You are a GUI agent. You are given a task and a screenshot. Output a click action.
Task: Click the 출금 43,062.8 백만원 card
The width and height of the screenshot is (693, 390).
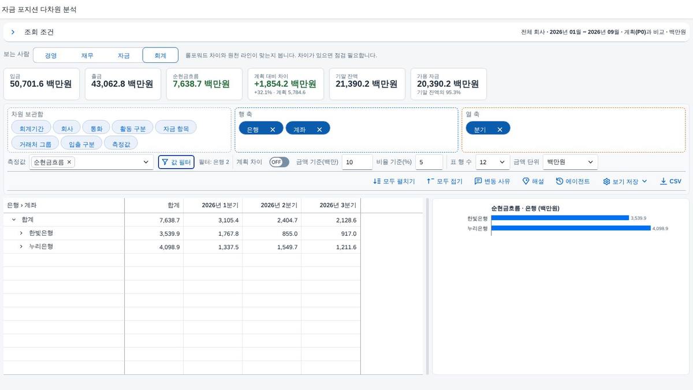pyautogui.click(x=123, y=84)
